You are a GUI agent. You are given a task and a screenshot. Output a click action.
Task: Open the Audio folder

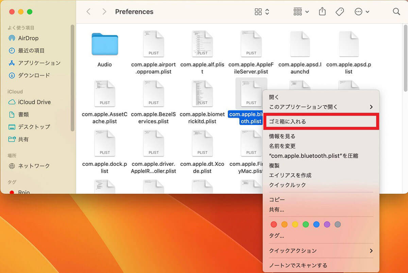click(x=104, y=45)
